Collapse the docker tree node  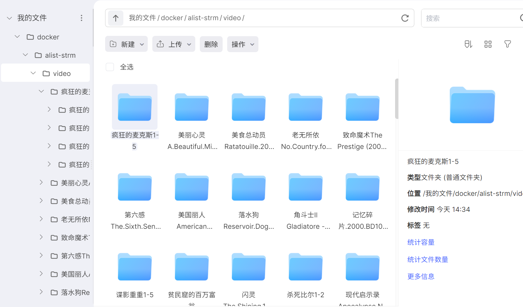pyautogui.click(x=18, y=37)
